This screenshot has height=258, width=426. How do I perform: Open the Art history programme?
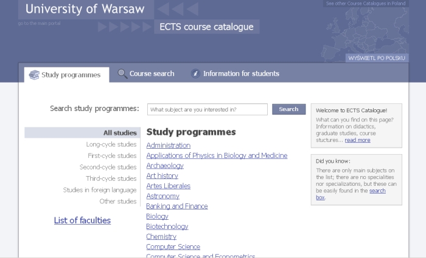(162, 176)
